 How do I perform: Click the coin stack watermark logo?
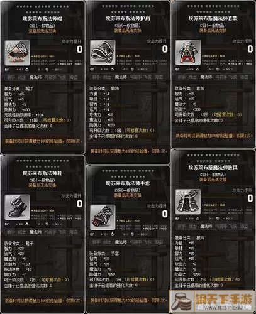(x=182, y=301)
